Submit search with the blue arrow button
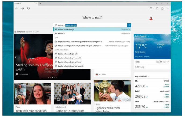This screenshot has width=185, height=118. [x=129, y=25]
